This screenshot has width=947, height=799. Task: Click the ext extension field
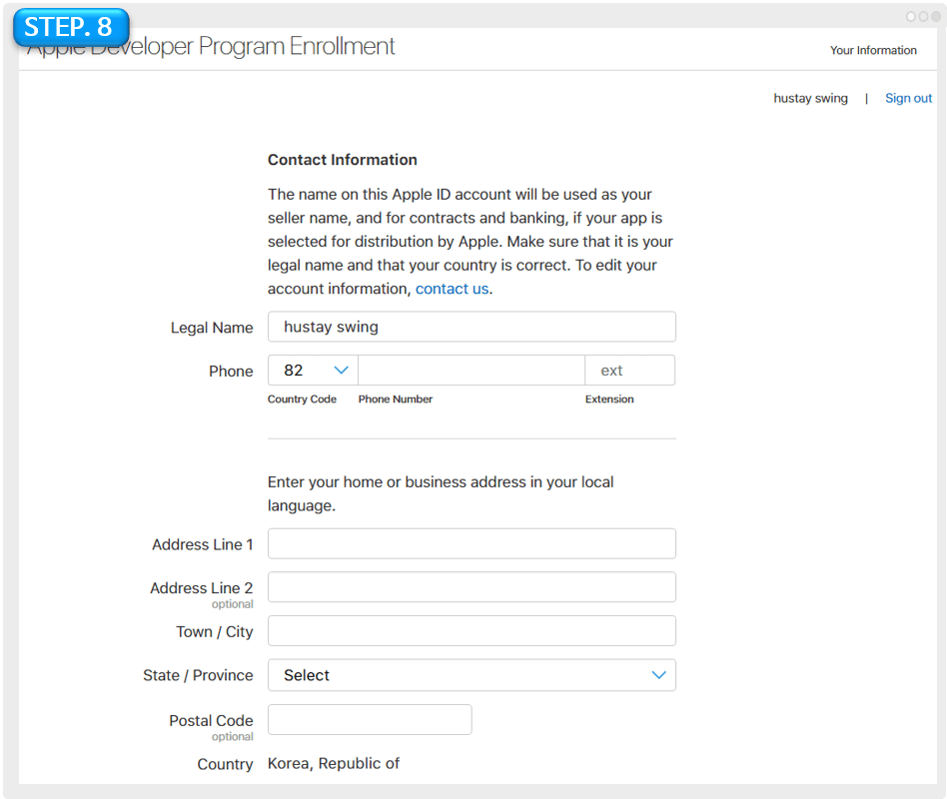pos(629,370)
